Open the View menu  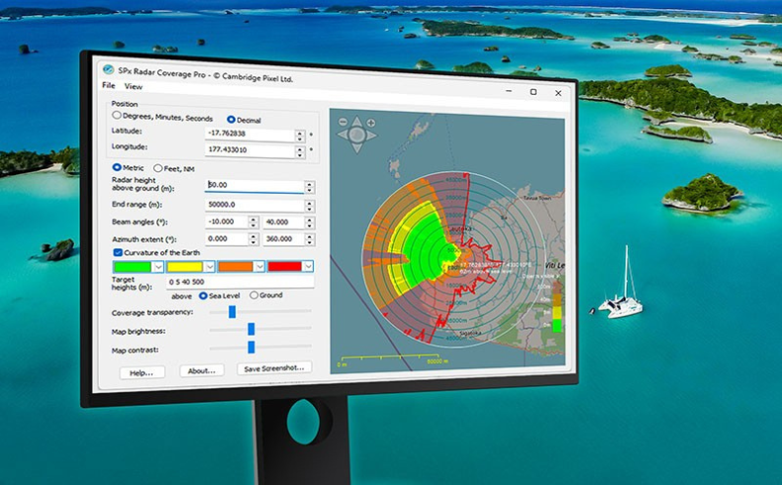[133, 87]
